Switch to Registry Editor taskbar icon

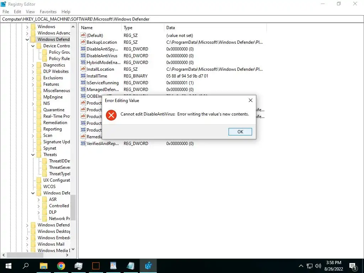coord(148,266)
